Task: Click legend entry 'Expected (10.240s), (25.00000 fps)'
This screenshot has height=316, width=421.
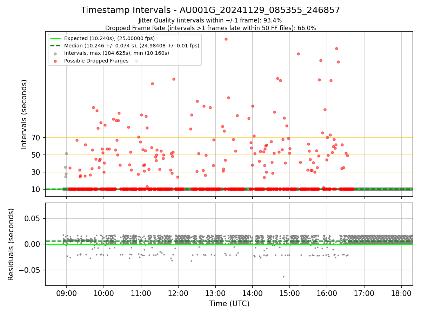Action: click(x=109, y=38)
